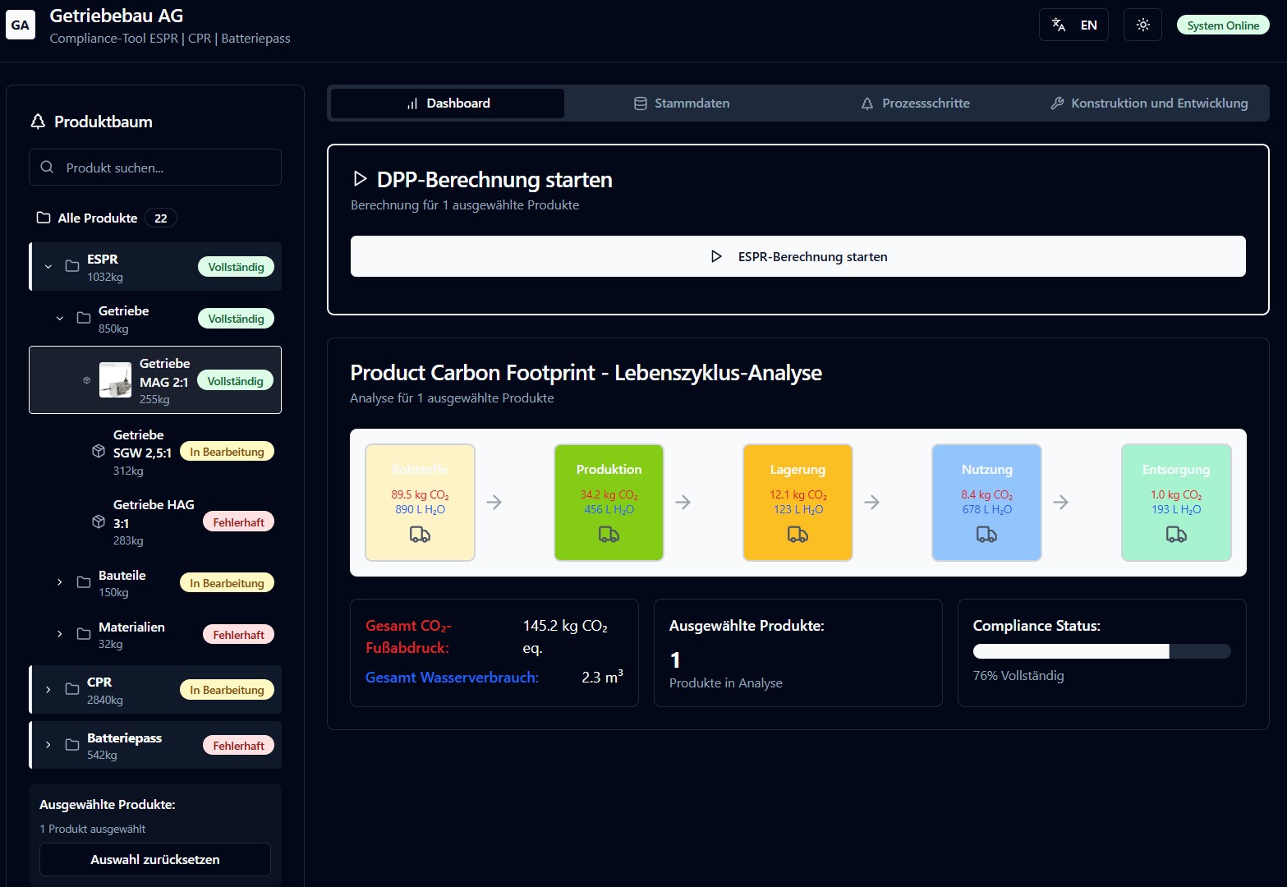Open the Stammdaten tab
This screenshot has height=887, width=1287.
tap(682, 103)
